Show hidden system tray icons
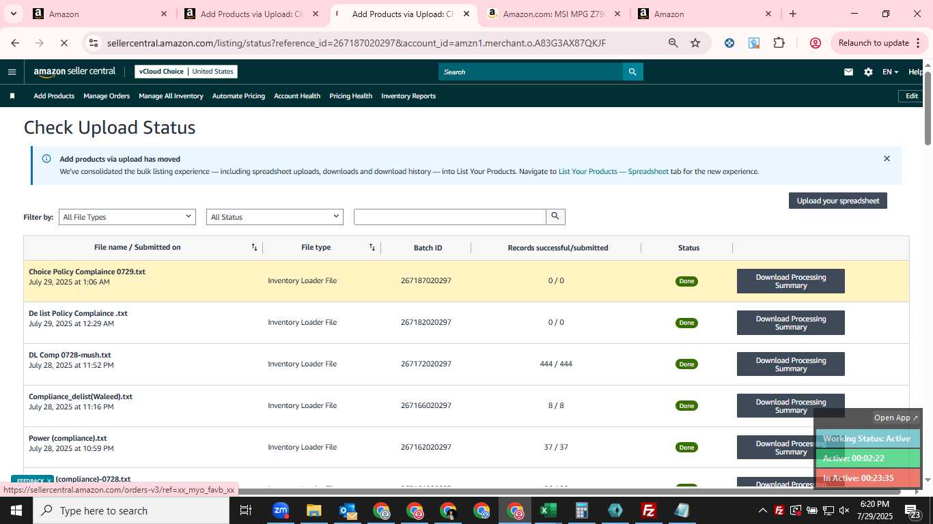933x524 pixels. click(x=763, y=510)
